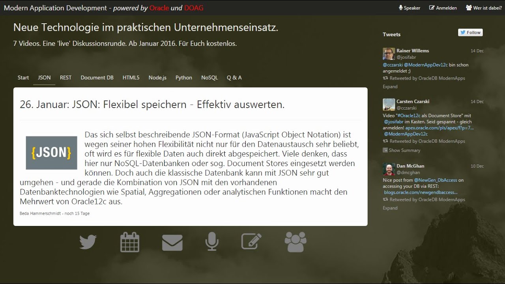Viewport: 505px width, 284px height.
Task: Open the NoSQL tab
Action: point(209,78)
